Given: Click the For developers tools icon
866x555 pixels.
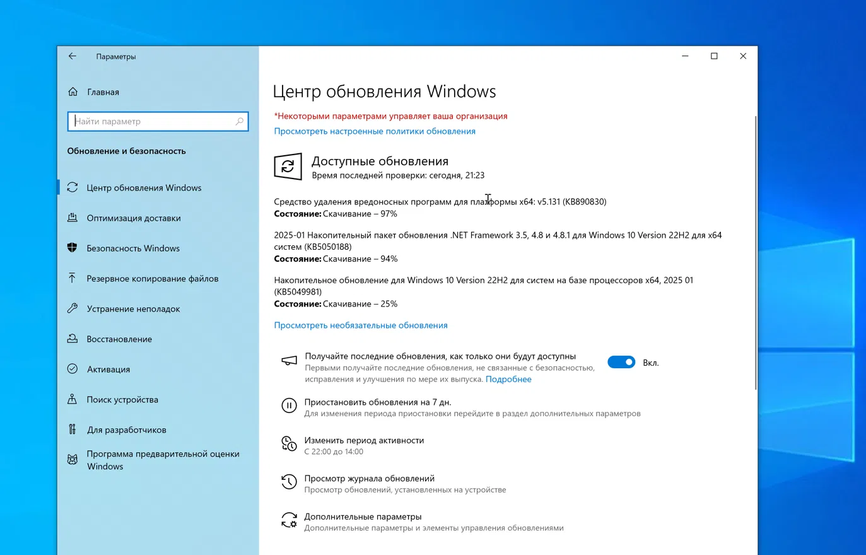Looking at the screenshot, I should pyautogui.click(x=73, y=429).
